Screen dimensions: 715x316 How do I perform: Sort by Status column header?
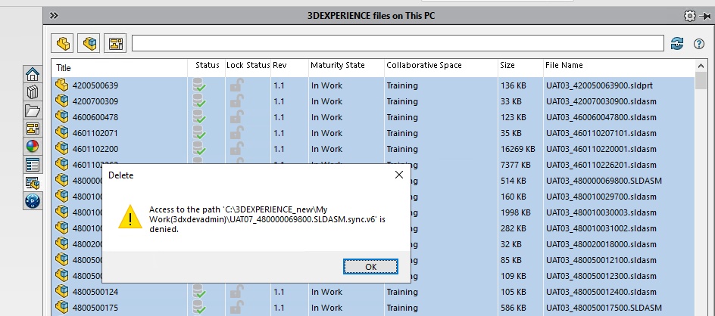207,66
